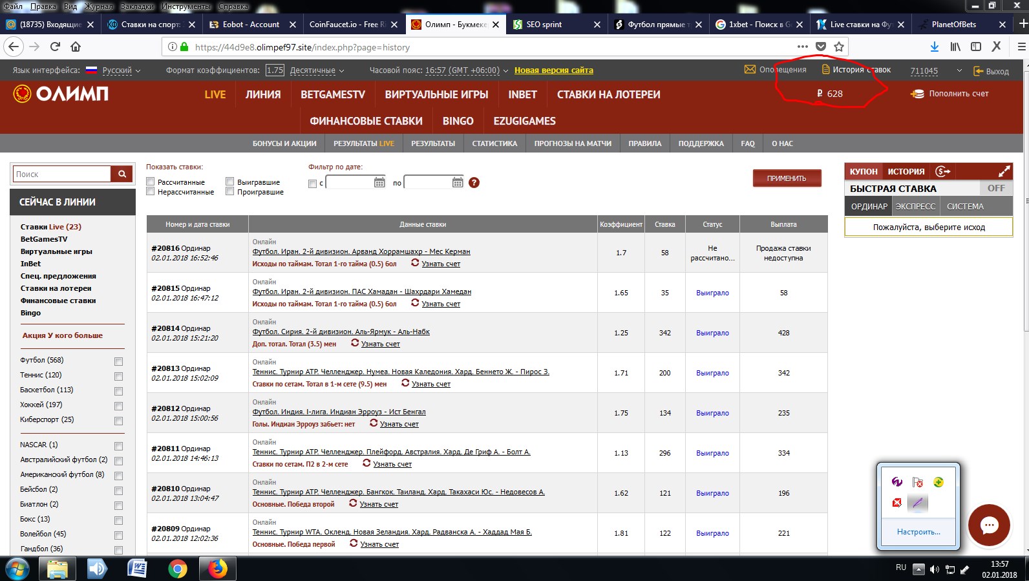This screenshot has width=1029, height=581.
Task: Toggle Firefox sidebar icon
Action: click(x=976, y=47)
